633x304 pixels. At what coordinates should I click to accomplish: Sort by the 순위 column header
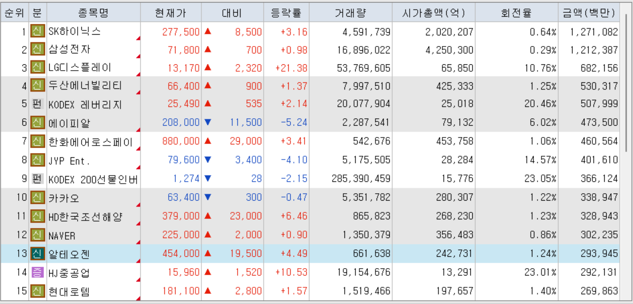pos(15,13)
